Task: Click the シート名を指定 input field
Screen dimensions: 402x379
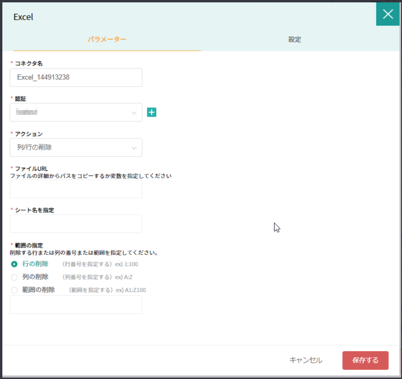Action: click(x=76, y=224)
